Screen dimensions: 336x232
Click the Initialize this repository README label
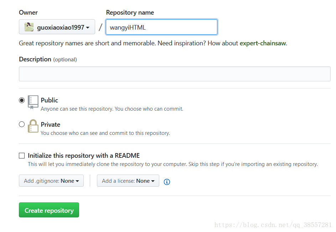84,156
